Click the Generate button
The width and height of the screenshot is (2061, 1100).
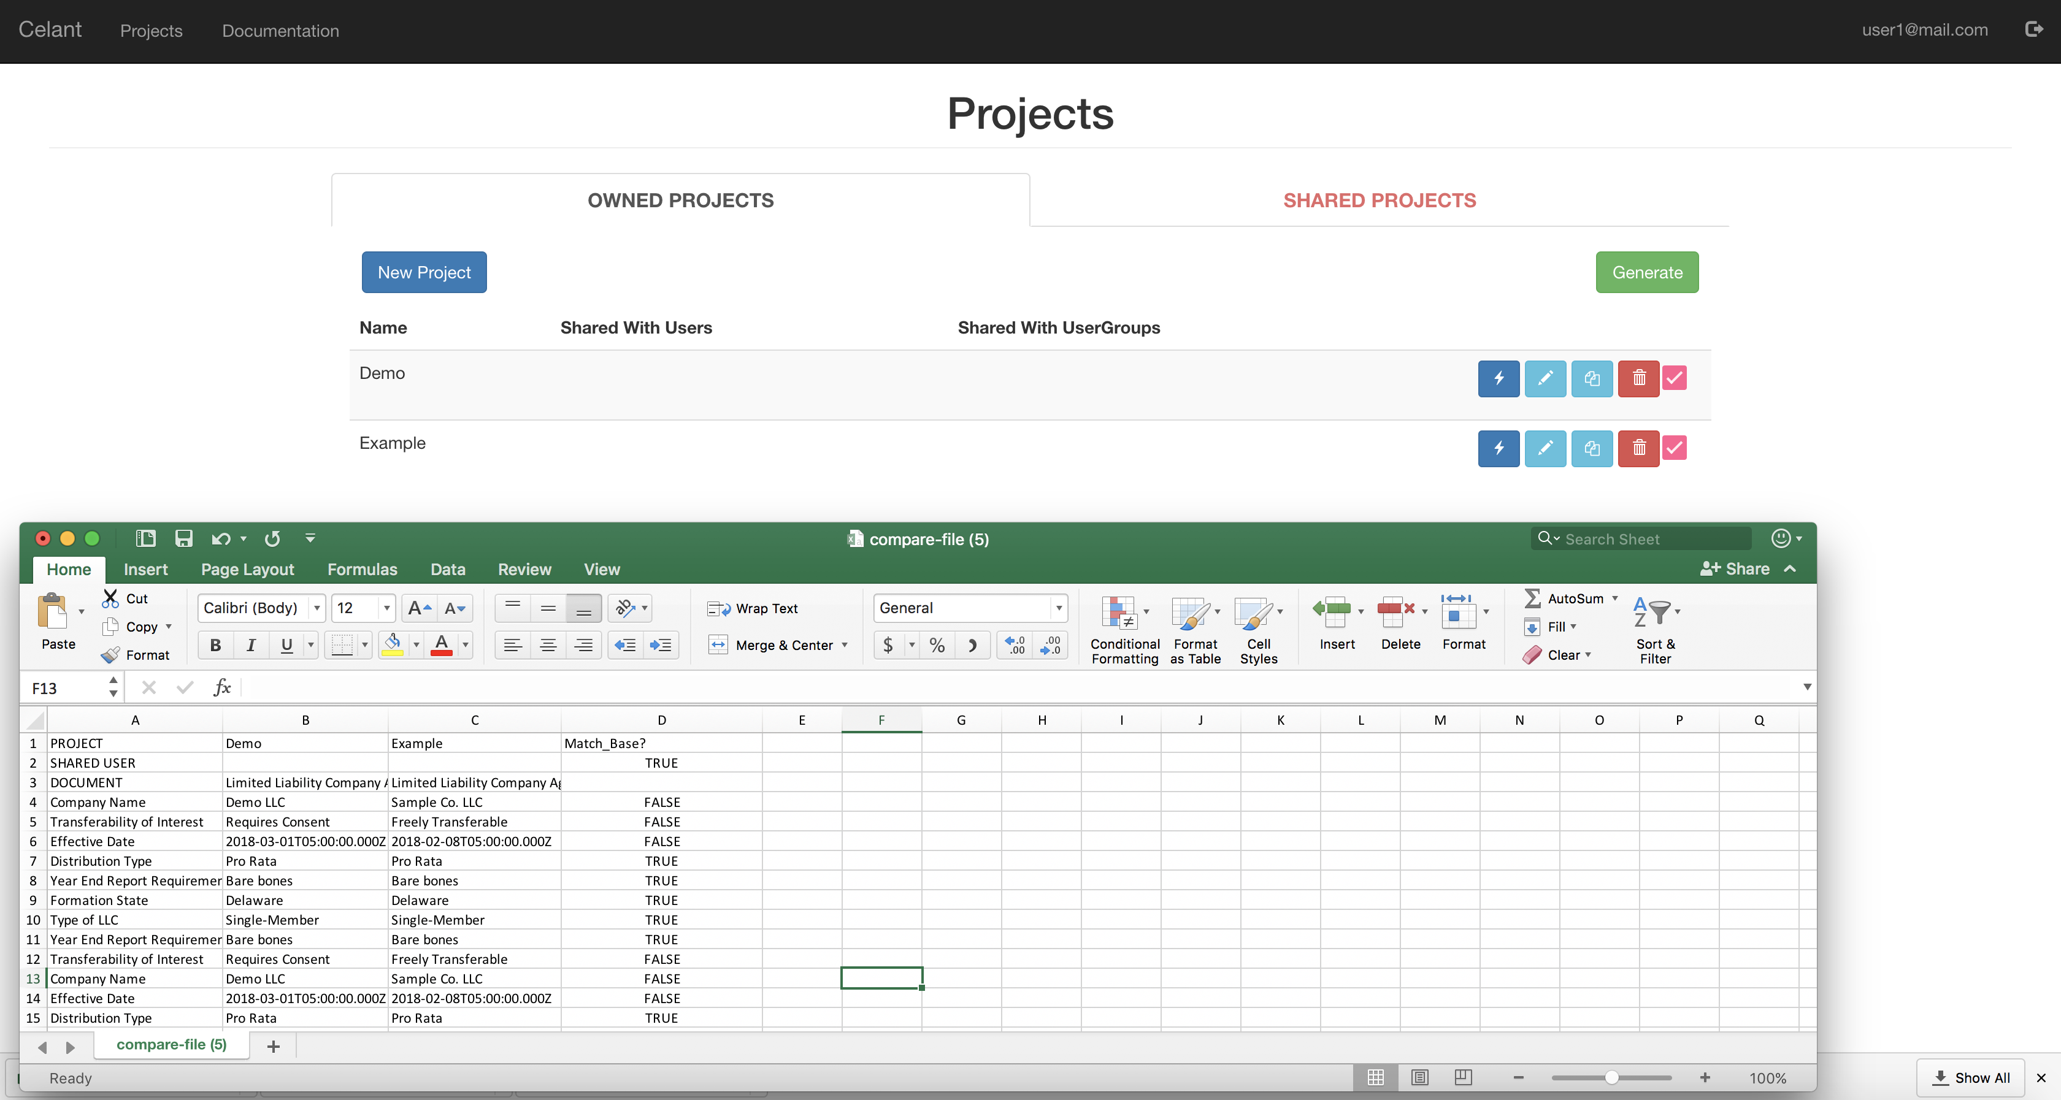(x=1646, y=272)
